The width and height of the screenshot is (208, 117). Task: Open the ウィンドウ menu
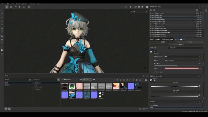[18, 4]
